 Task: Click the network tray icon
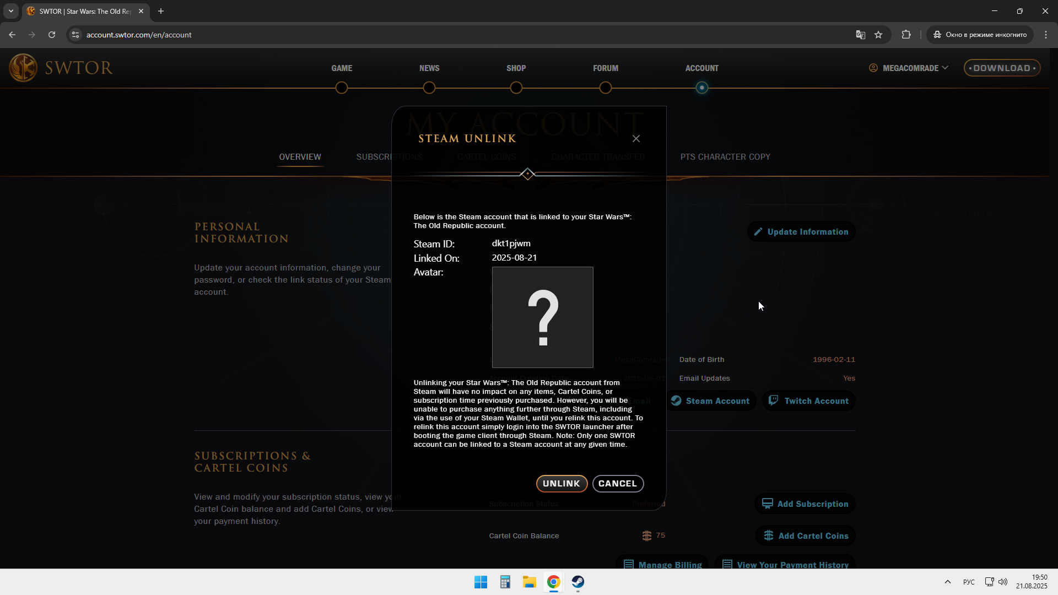[990, 582]
